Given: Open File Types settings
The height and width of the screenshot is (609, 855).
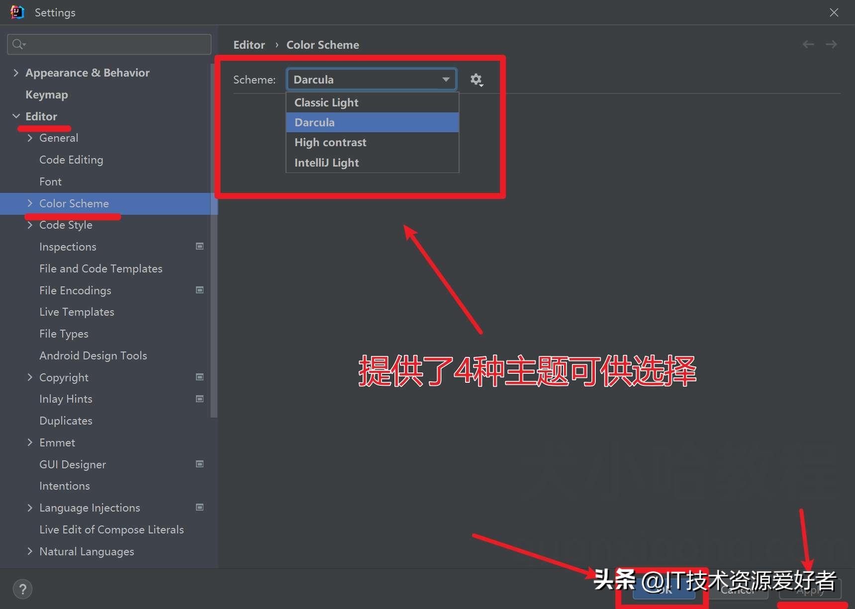Looking at the screenshot, I should (64, 334).
